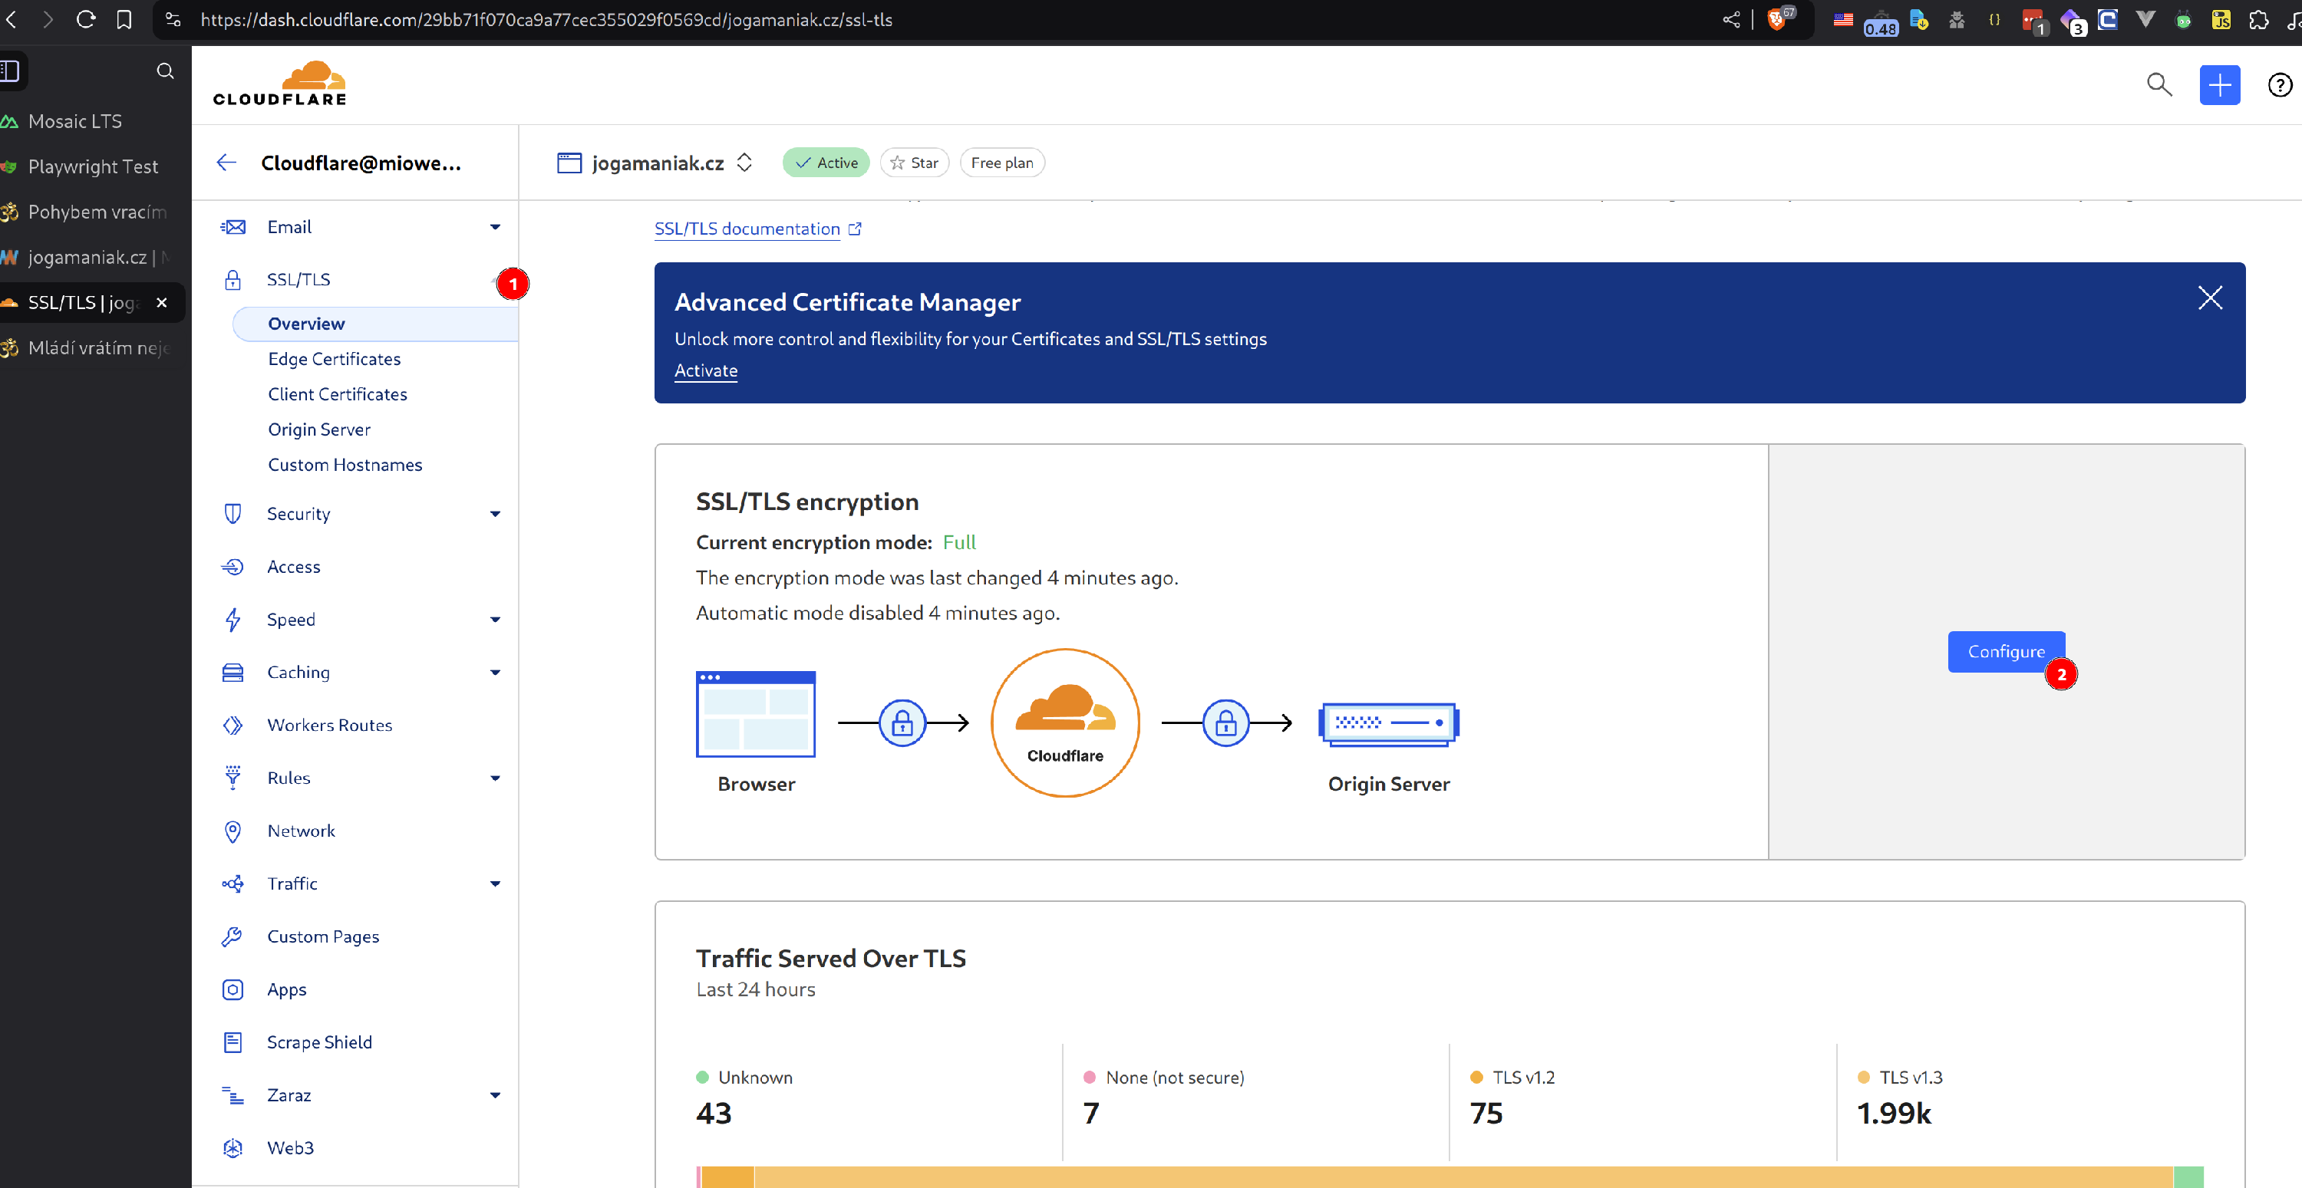Go back using the account arrow
Screen dimensions: 2302x1188
click(226, 163)
